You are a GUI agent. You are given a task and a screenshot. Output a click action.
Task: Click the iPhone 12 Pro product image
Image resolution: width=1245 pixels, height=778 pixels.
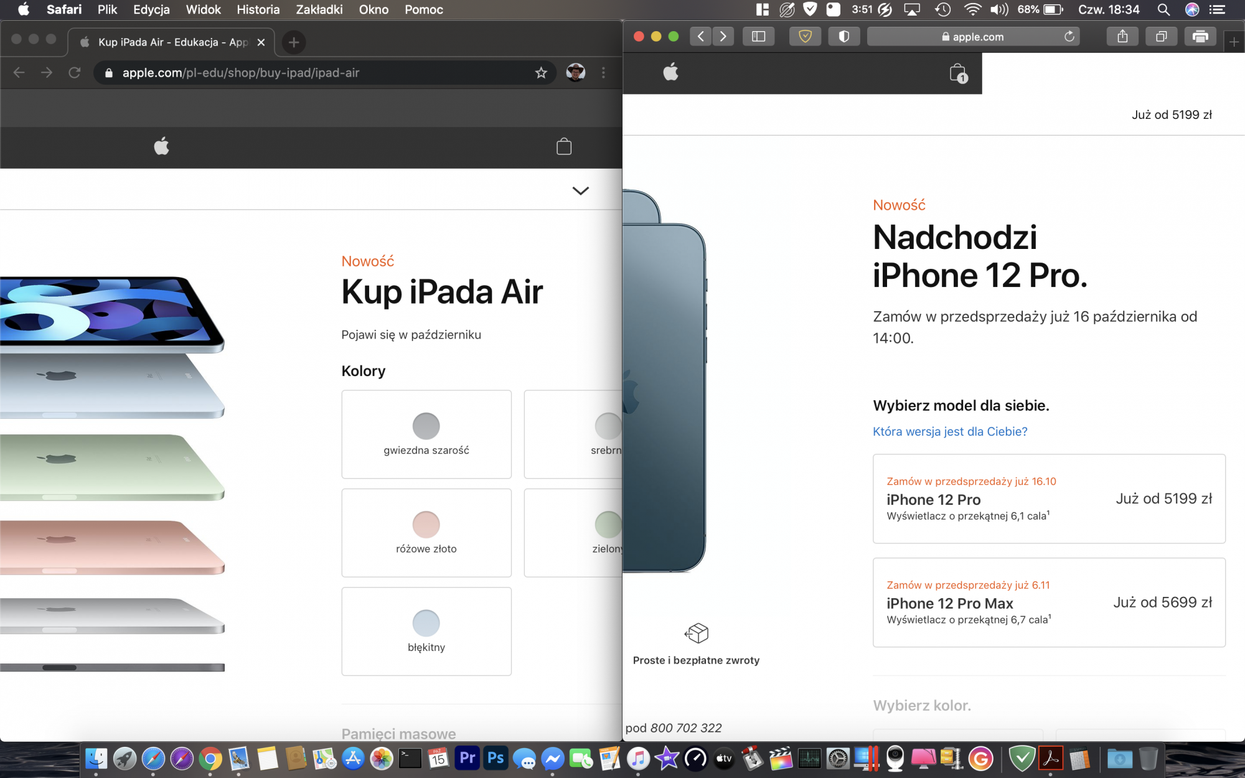(x=664, y=381)
